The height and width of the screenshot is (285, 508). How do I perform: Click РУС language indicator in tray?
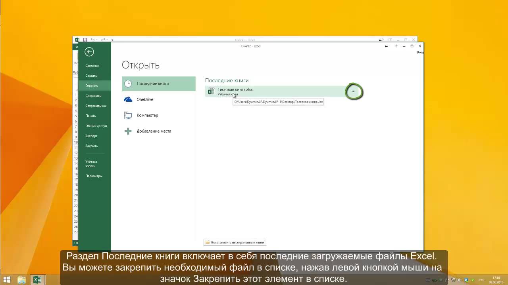click(x=481, y=280)
